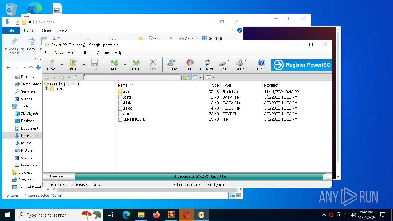The height and width of the screenshot is (221, 393).
Task: Open the Options menu
Action: pyautogui.click(x=103, y=53)
